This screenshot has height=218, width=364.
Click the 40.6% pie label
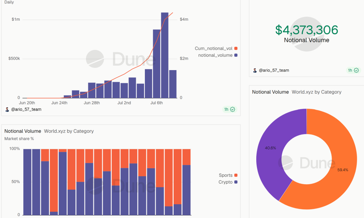click(270, 148)
